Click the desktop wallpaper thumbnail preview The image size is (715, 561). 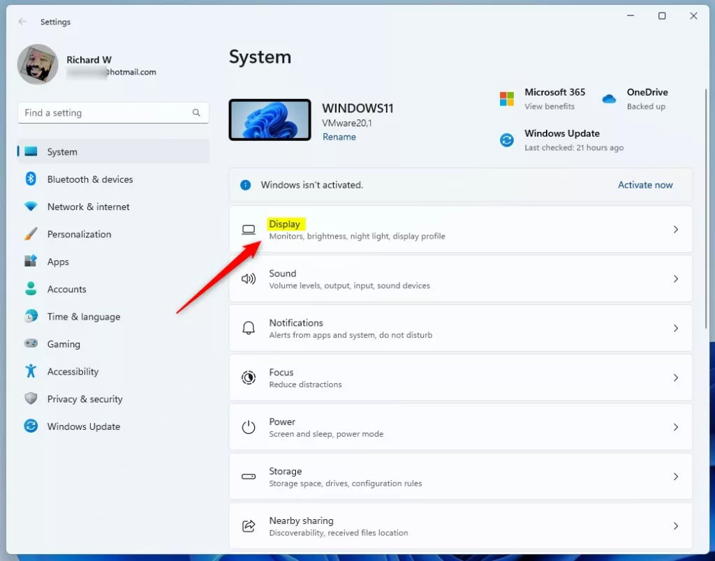pyautogui.click(x=270, y=119)
